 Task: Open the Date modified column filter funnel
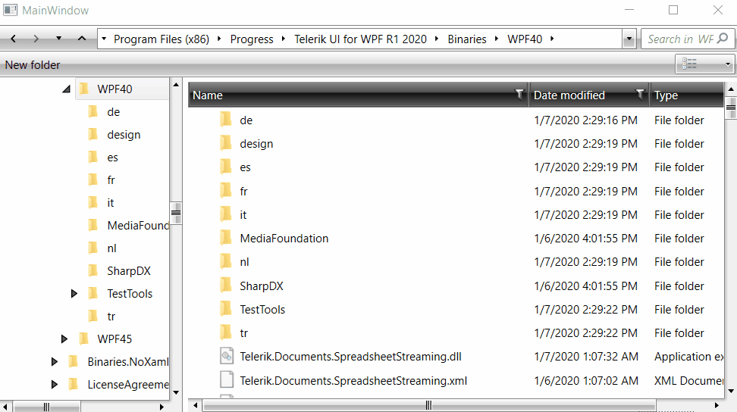pos(640,95)
